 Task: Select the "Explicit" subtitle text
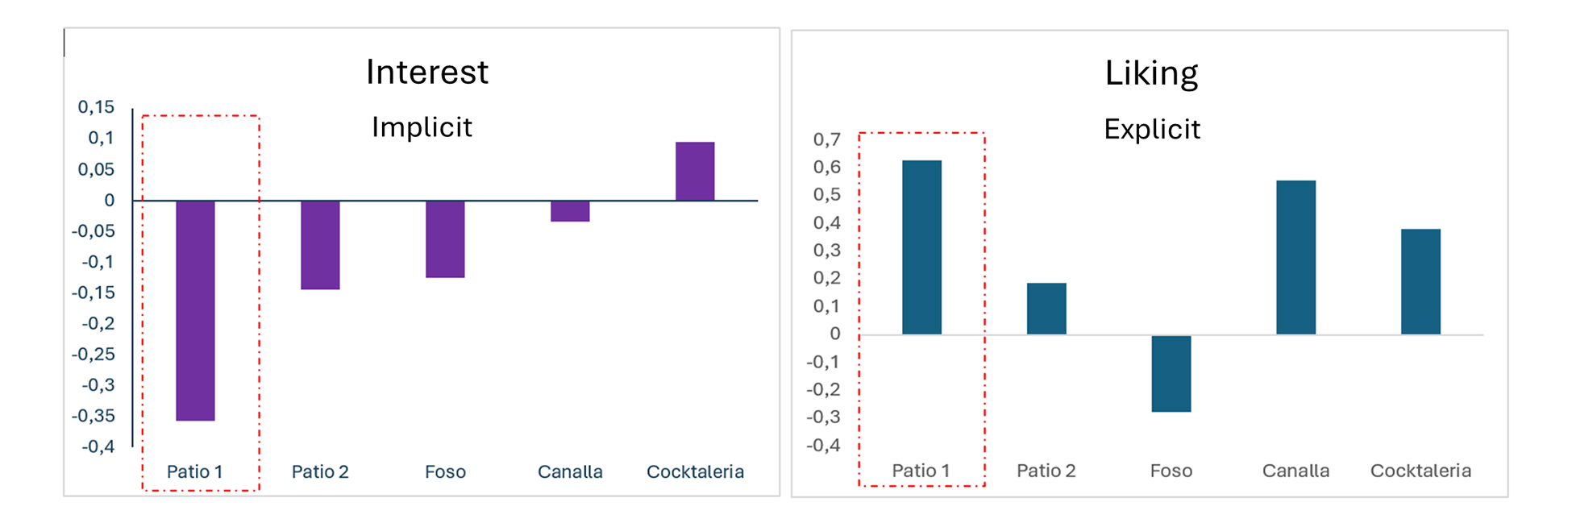pyautogui.click(x=1151, y=129)
